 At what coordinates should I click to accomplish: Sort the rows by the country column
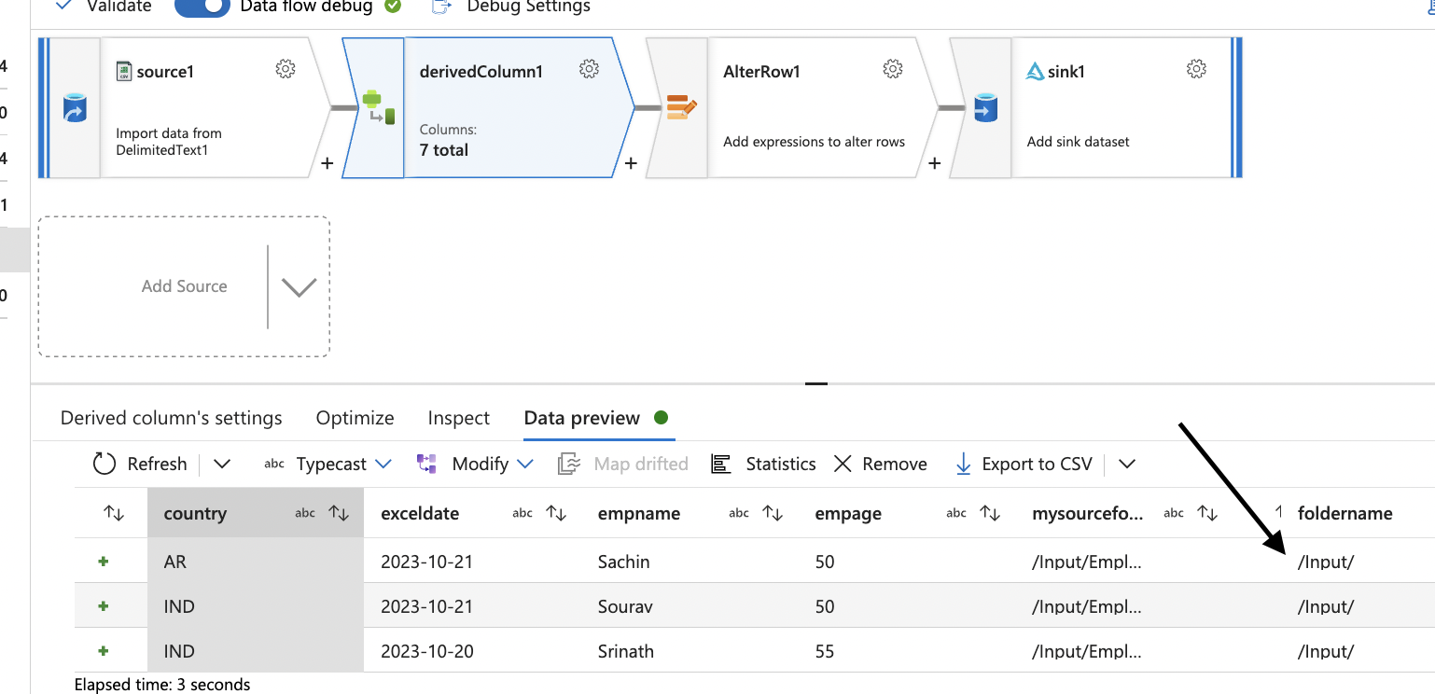click(339, 513)
